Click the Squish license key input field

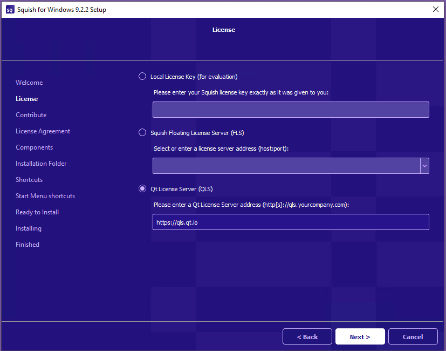click(x=291, y=110)
